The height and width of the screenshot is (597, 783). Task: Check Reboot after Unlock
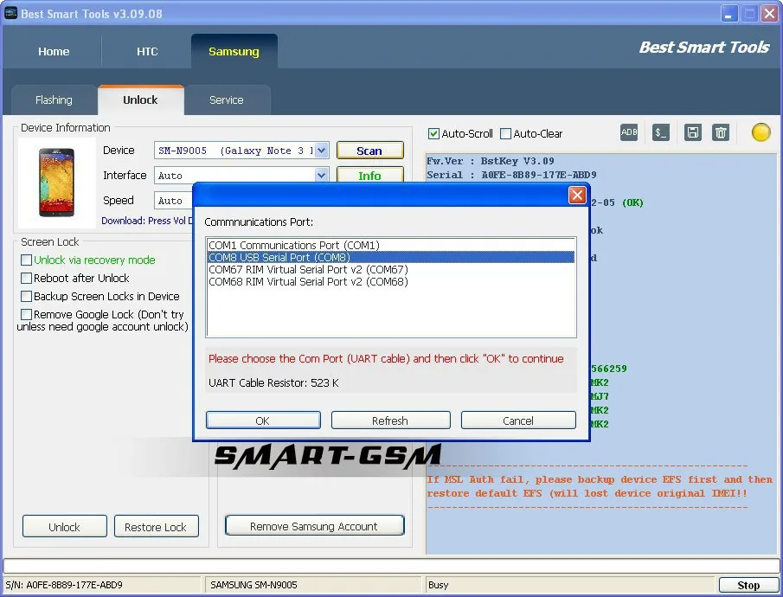coord(27,278)
